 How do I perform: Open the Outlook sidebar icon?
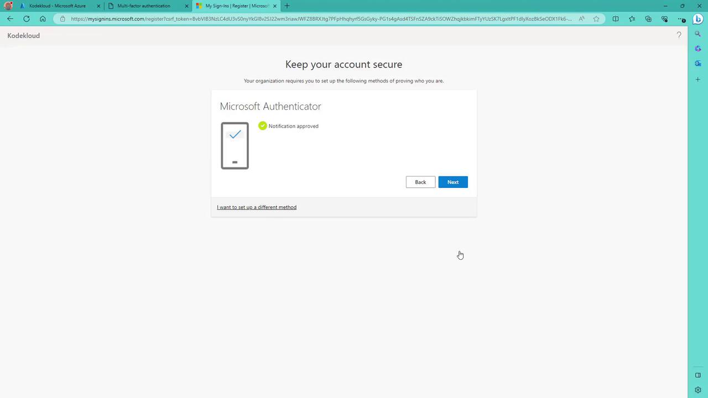tap(698, 64)
